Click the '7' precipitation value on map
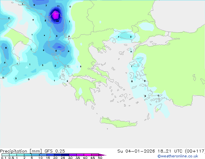 46,6
